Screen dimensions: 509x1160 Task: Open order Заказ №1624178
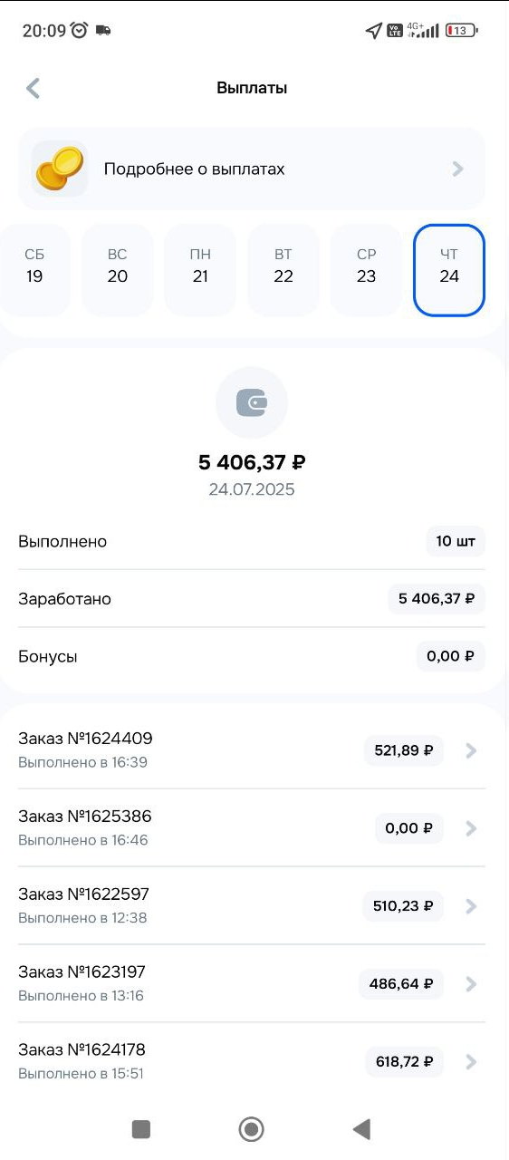(252, 1061)
